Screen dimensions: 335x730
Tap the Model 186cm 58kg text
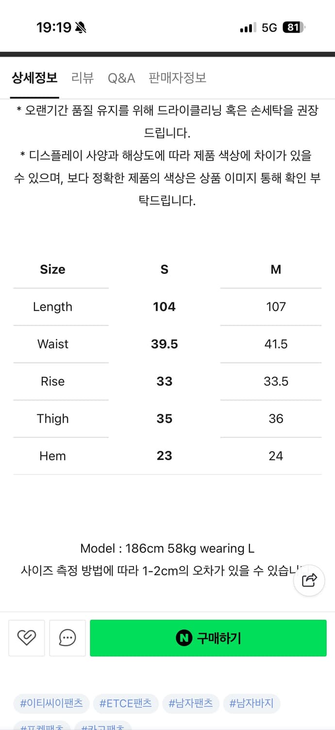[167, 548]
